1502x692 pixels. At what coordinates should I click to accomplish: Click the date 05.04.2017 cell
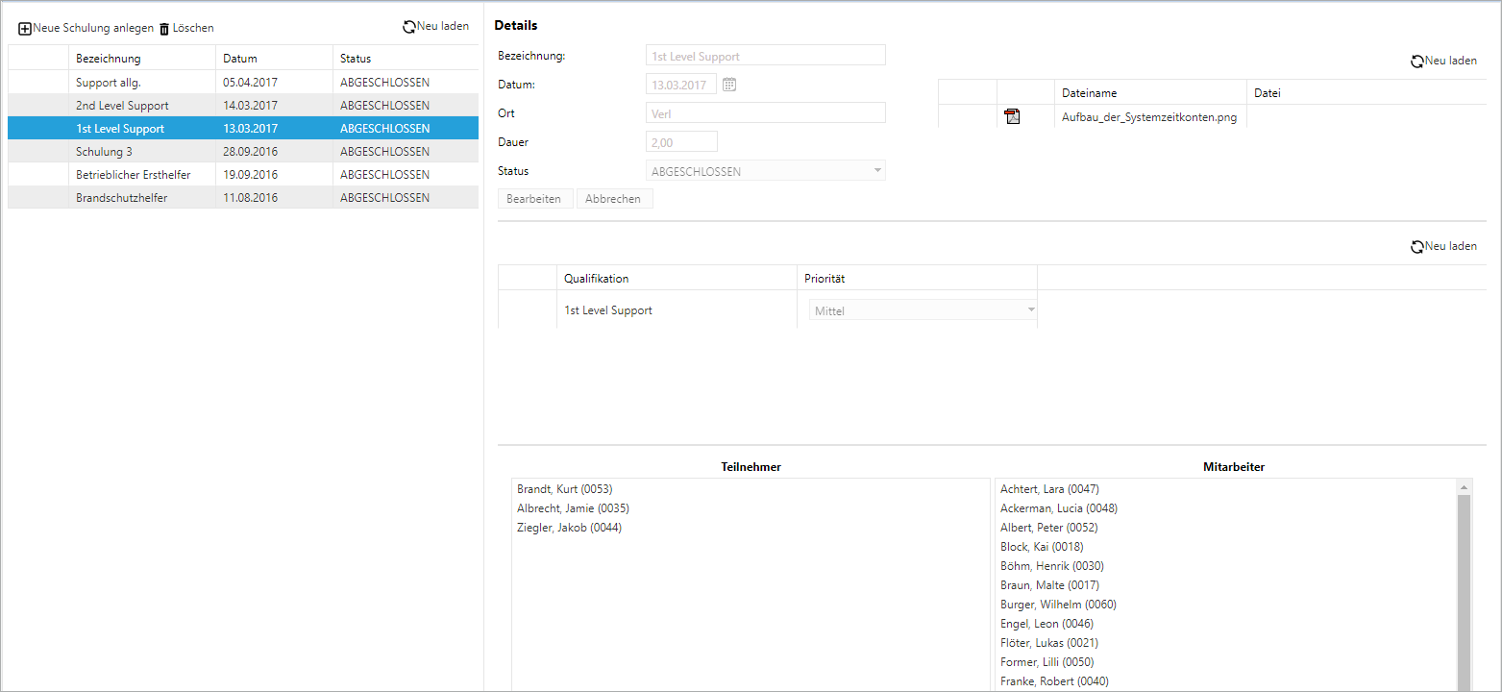tap(274, 83)
